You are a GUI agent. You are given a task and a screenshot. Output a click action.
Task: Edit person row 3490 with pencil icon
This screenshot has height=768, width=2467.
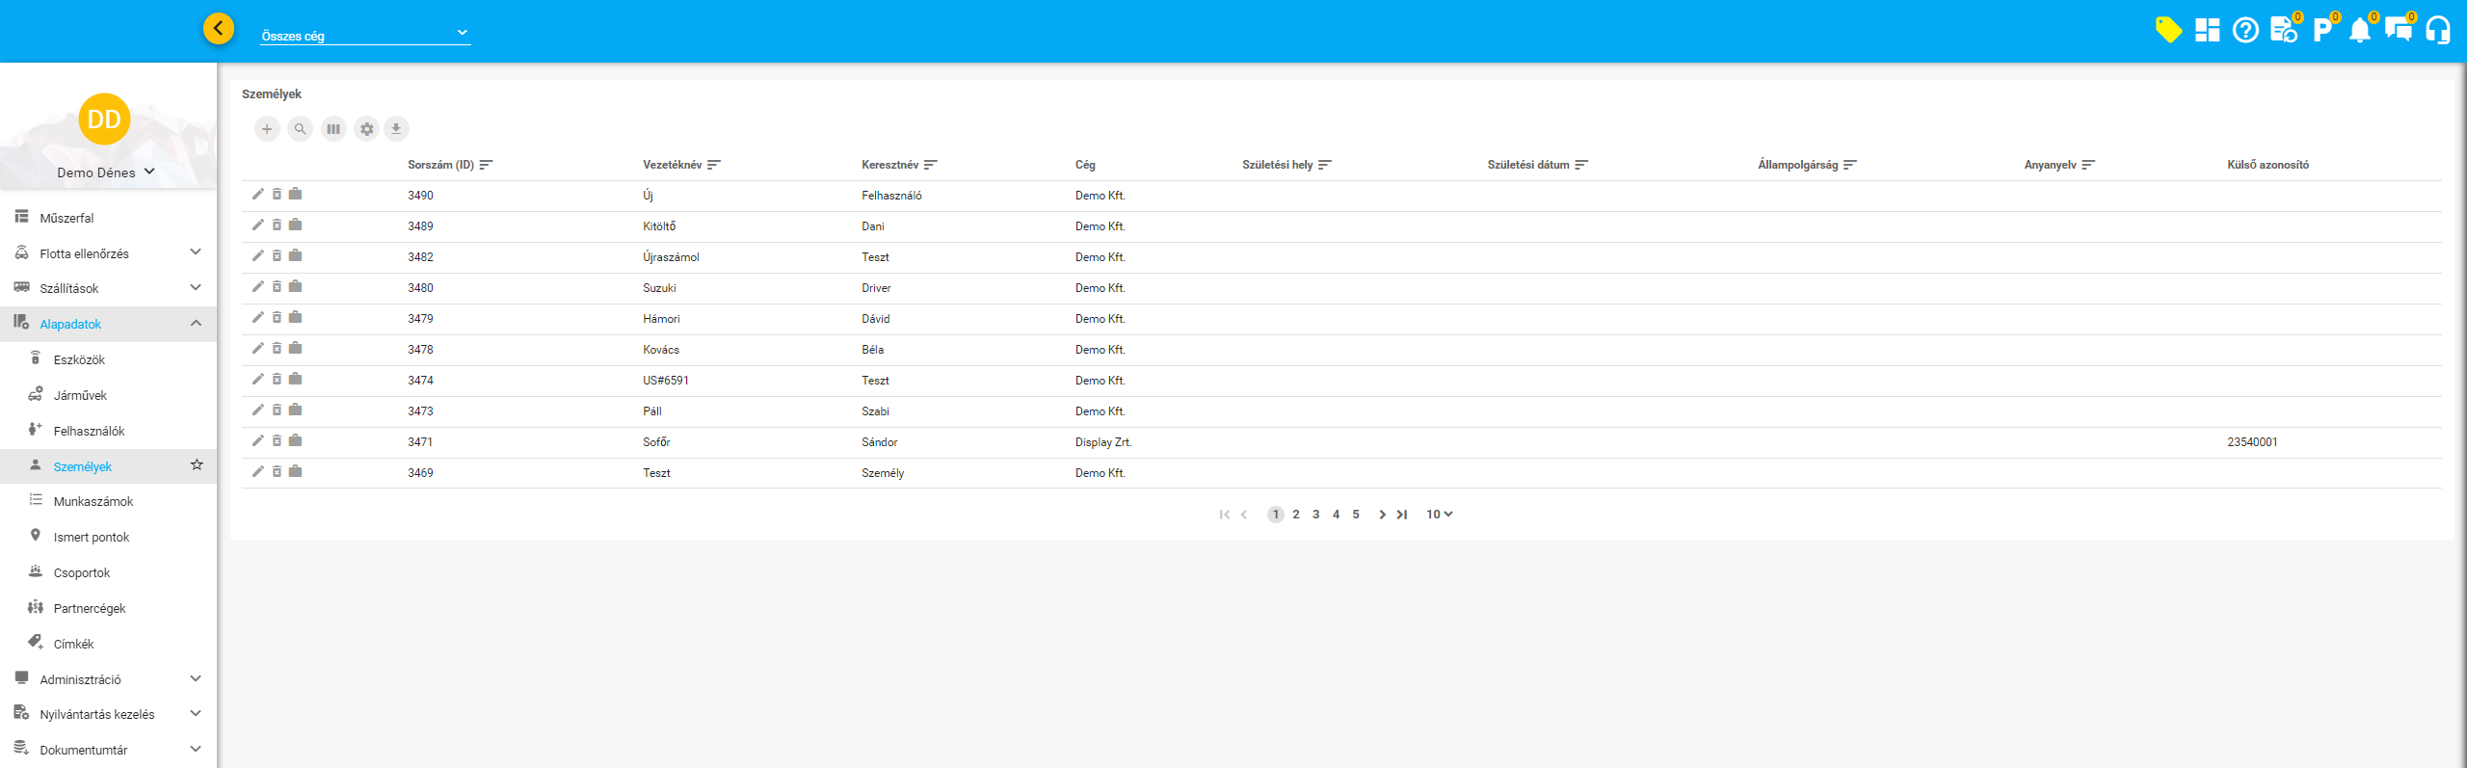[257, 195]
